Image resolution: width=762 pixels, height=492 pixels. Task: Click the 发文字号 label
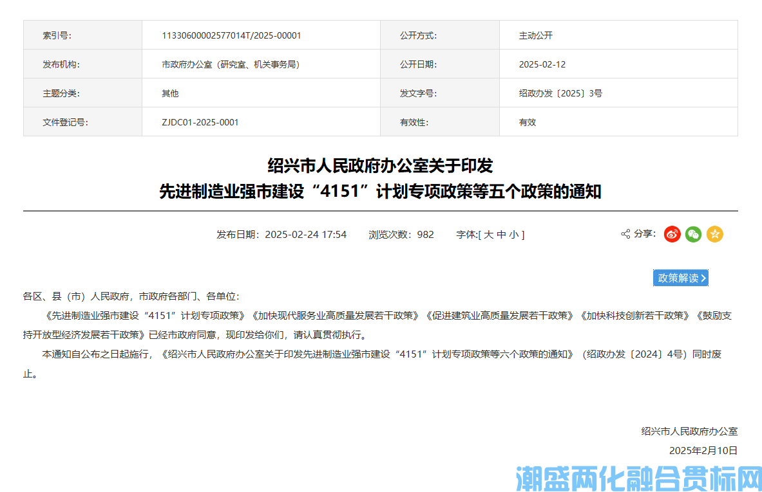[419, 93]
